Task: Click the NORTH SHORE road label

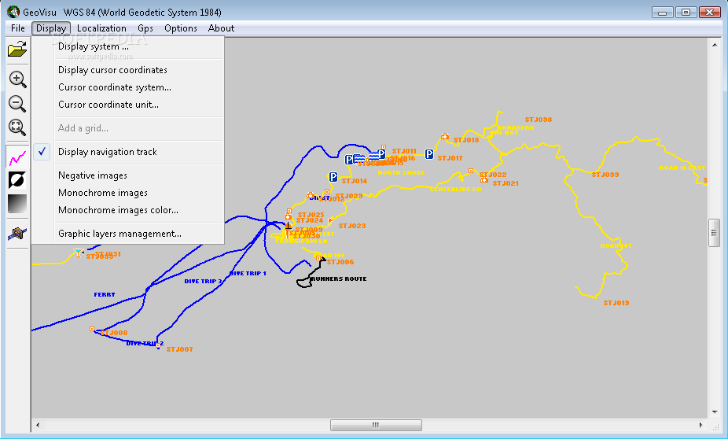Action: 401,172
